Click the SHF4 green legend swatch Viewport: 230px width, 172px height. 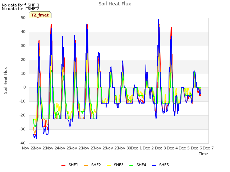point(132,165)
